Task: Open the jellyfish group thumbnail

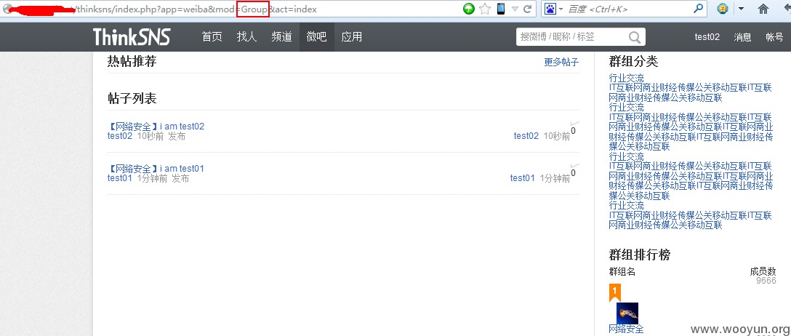Action: point(627,313)
